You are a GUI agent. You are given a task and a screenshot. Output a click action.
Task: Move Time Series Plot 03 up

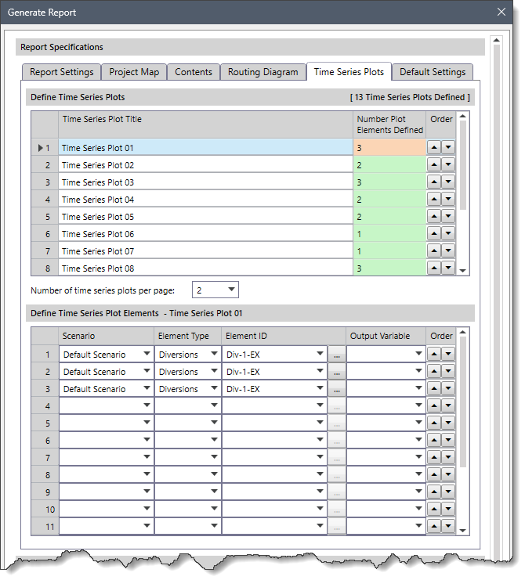coord(434,182)
